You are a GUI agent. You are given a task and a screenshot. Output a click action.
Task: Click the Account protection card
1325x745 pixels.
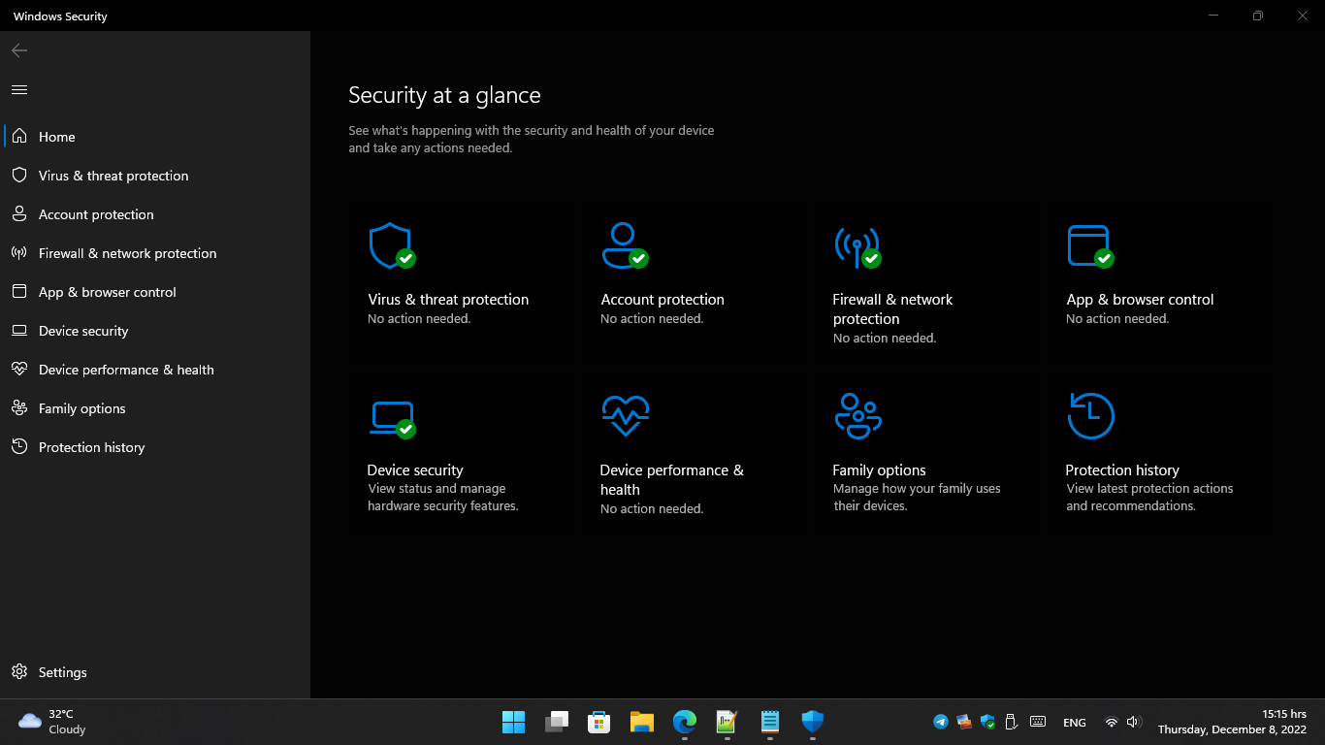(x=695, y=283)
